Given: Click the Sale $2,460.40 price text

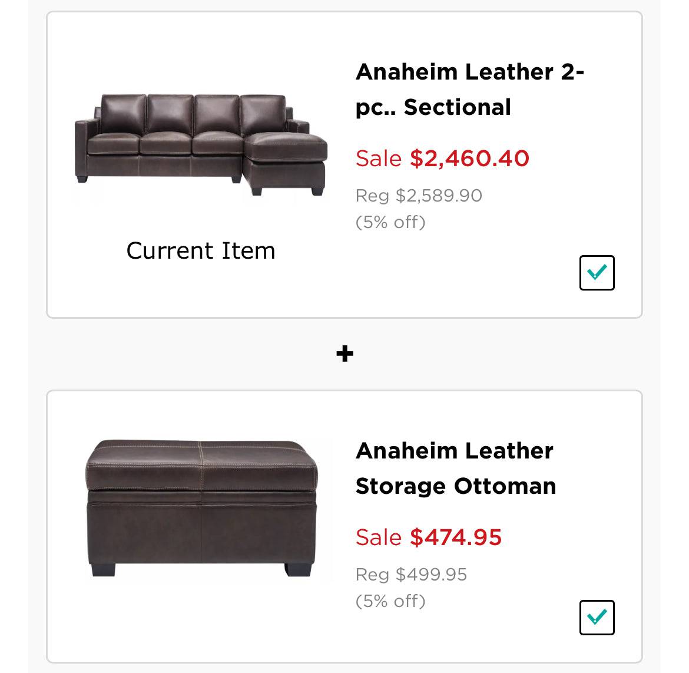Looking at the screenshot, I should (442, 158).
